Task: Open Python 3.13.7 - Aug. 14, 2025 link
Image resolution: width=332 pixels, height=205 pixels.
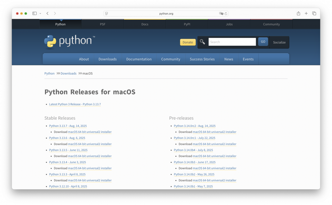Action: pyautogui.click(x=68, y=126)
